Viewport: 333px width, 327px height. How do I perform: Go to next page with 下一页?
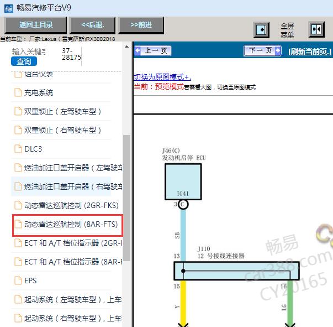tap(263, 51)
